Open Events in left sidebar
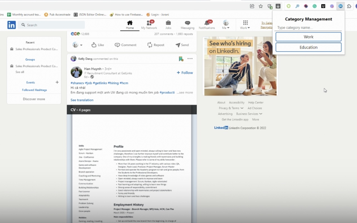357x223 pixels. (x=31, y=83)
